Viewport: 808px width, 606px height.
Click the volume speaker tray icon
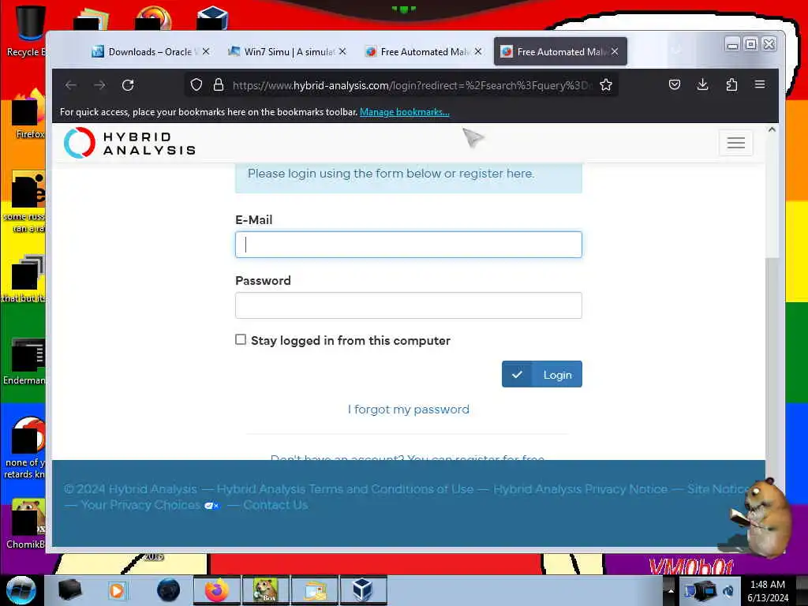[x=728, y=590]
